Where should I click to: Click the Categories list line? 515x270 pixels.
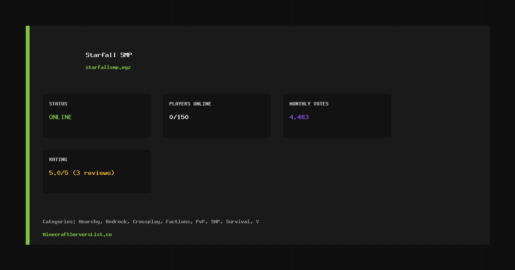coord(151,222)
